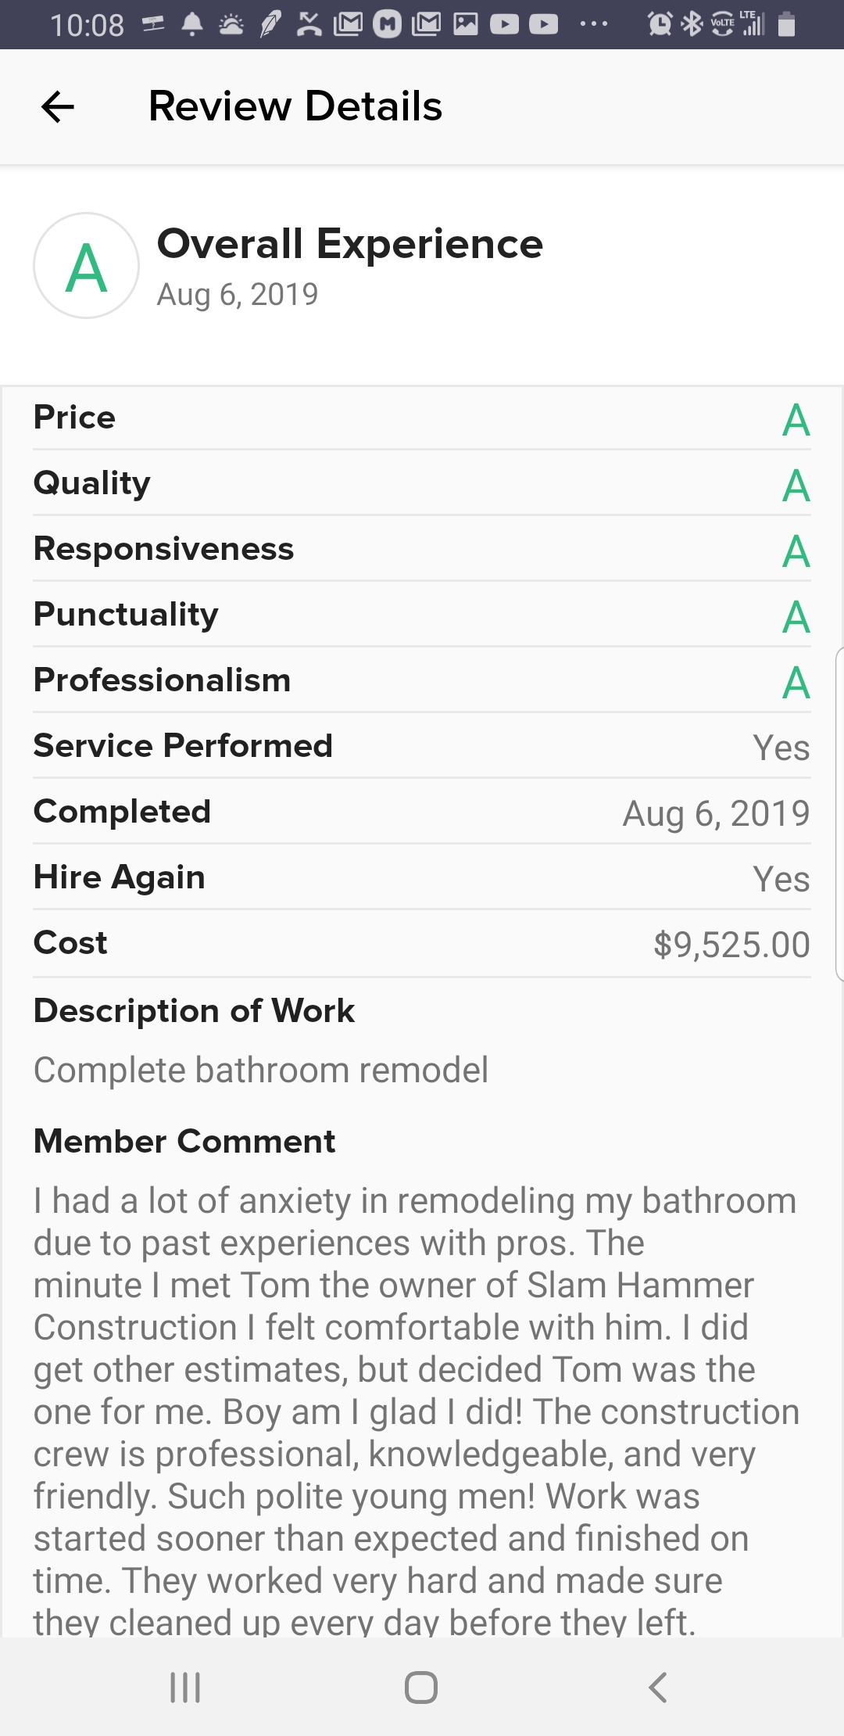Tap the three-dots notification overflow icon
The width and height of the screenshot is (844, 1736).
coord(594,24)
